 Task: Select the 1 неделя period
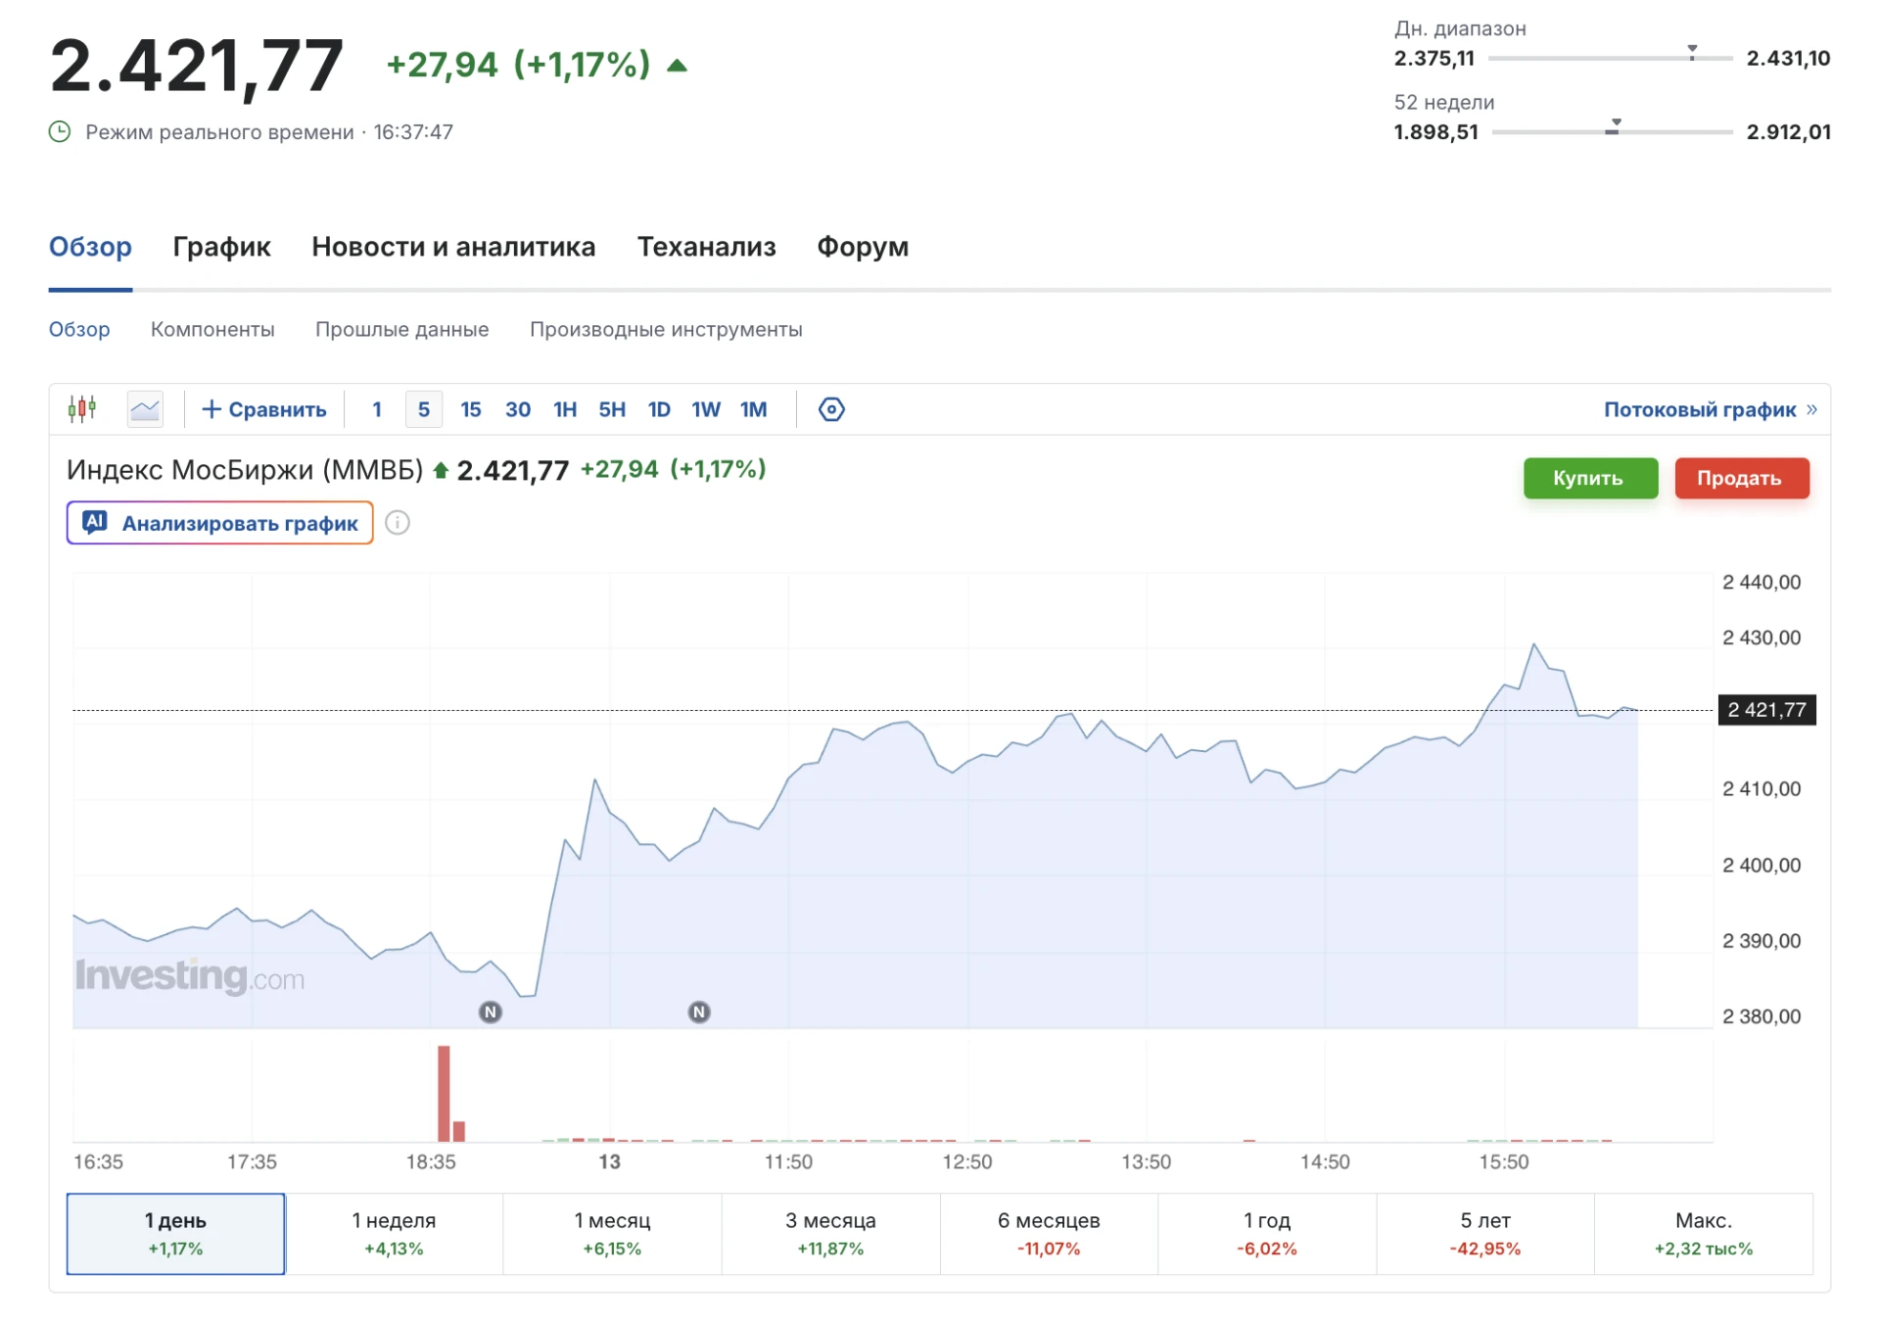394,1234
